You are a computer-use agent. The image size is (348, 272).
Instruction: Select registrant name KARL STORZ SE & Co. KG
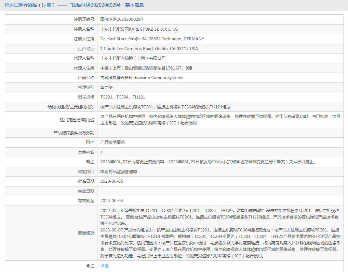coord(153,29)
